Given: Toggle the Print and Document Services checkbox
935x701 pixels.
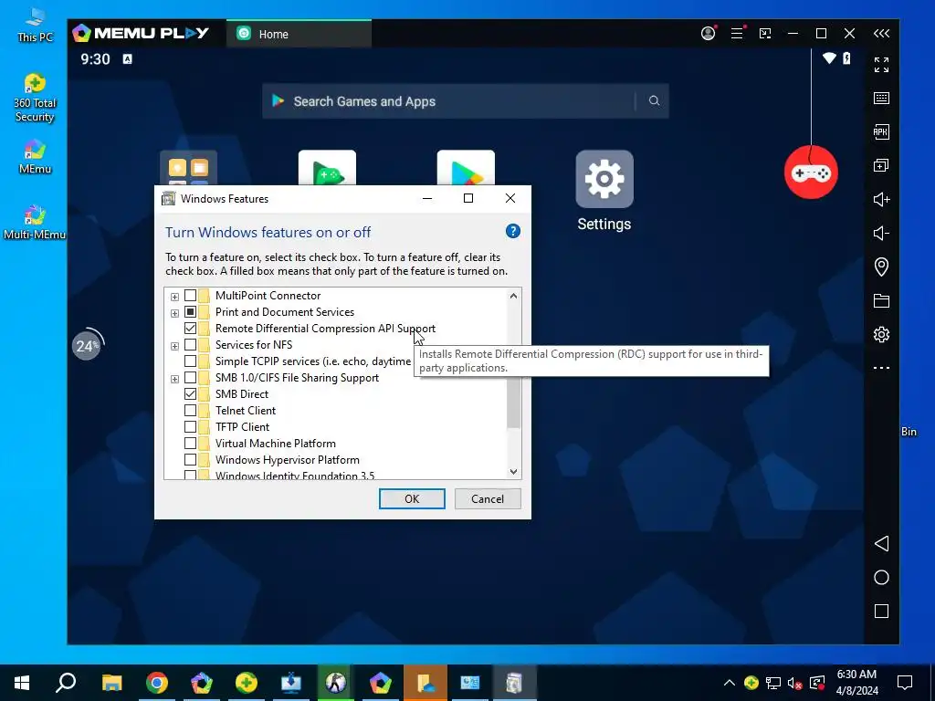Looking at the screenshot, I should click(x=190, y=312).
